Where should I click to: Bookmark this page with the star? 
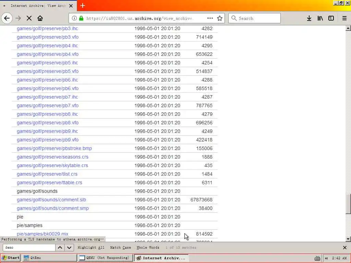220,18
